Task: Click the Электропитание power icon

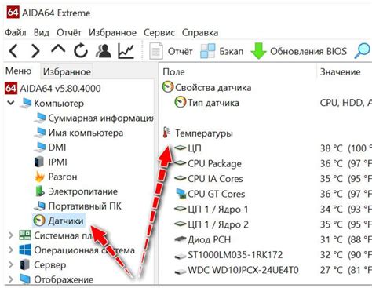Action: 40,191
